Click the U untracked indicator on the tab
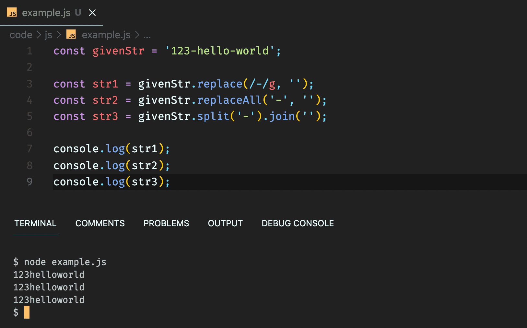The height and width of the screenshot is (328, 527). point(78,13)
